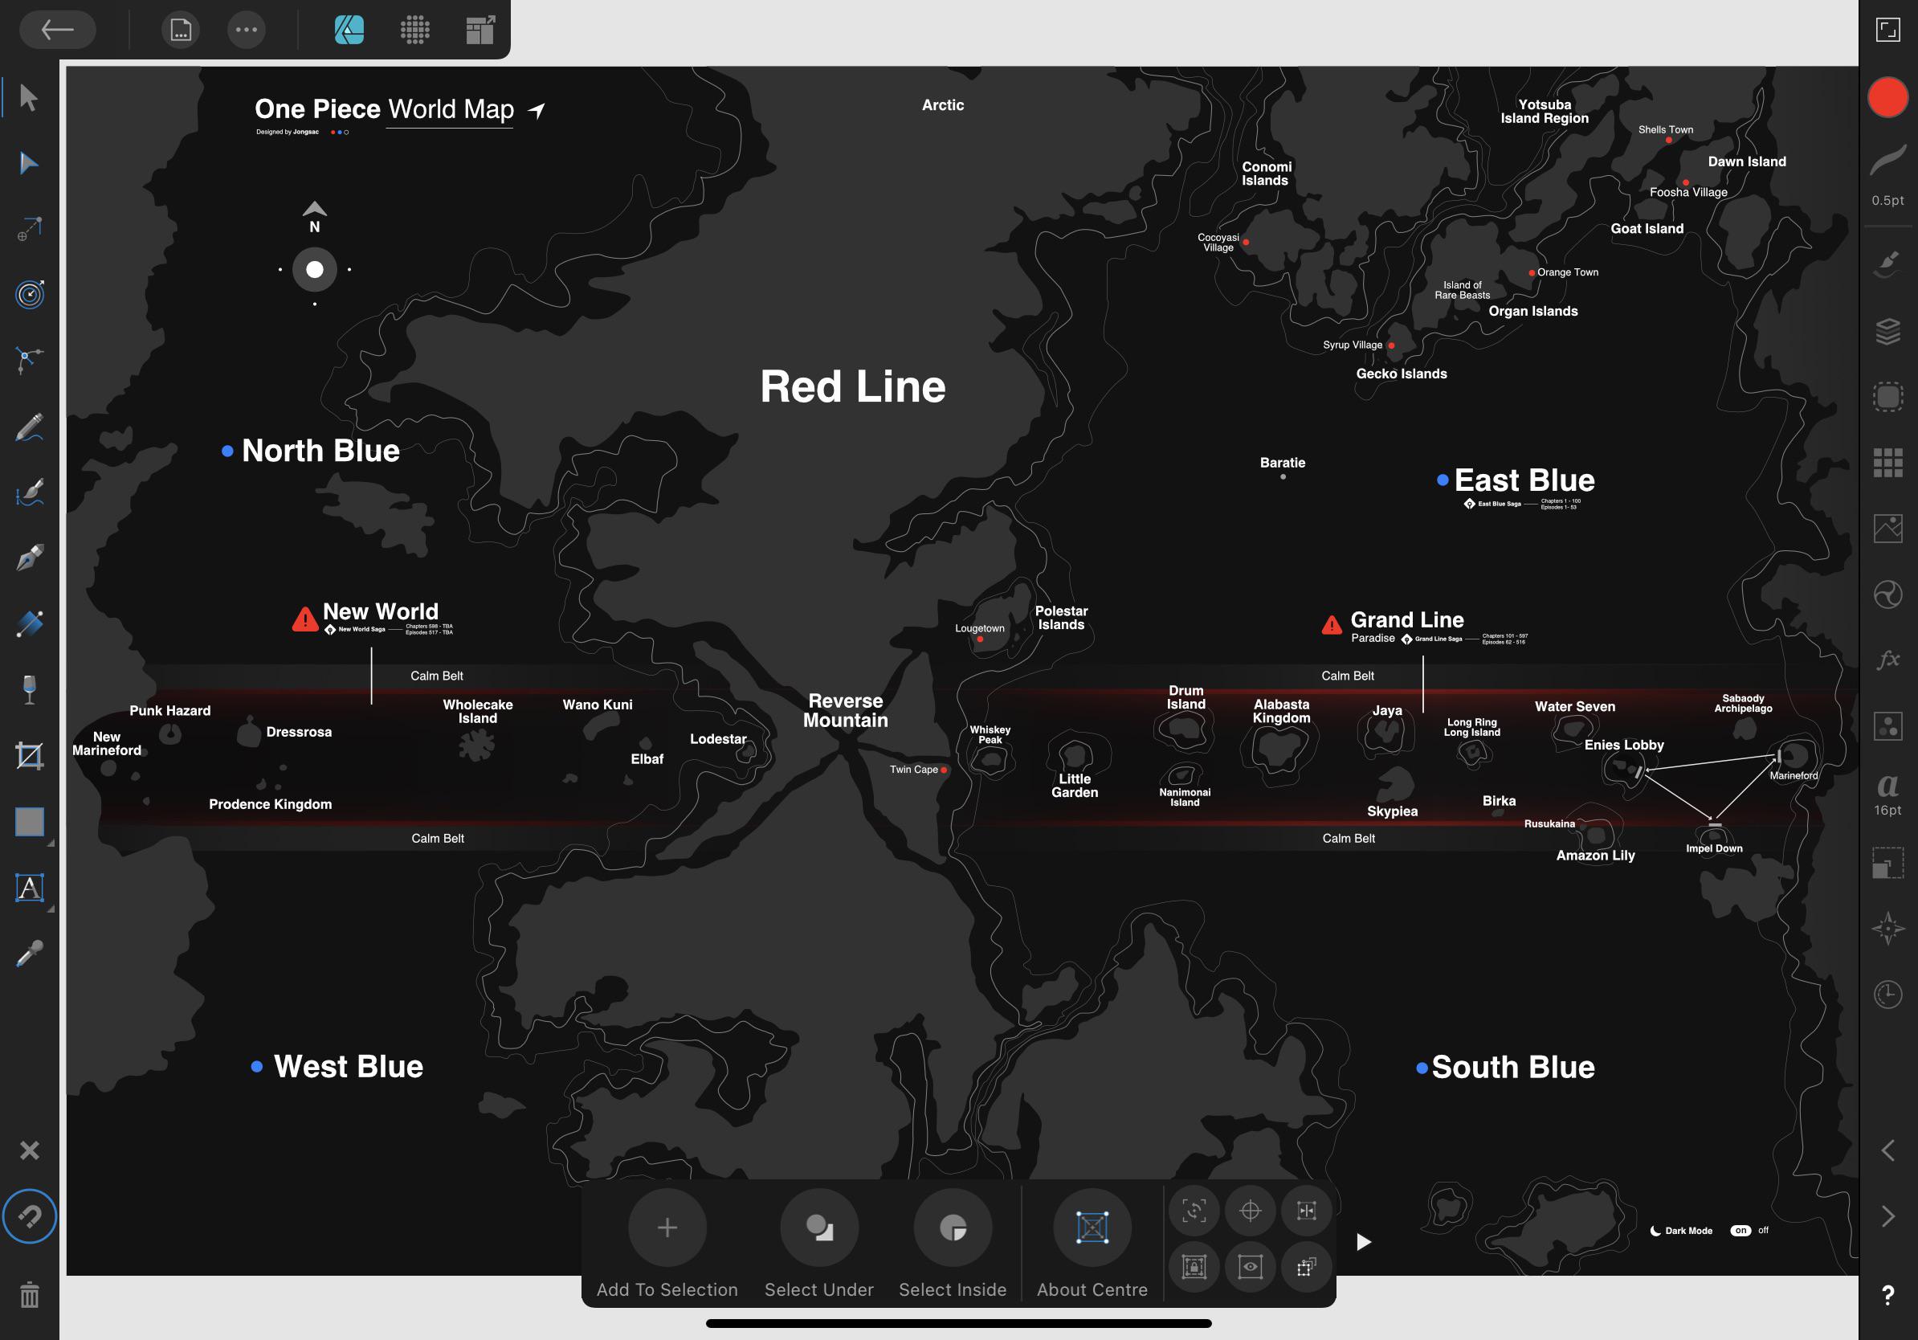1918x1340 pixels.
Task: Open the three-dot document menu at the top
Action: coord(246,29)
